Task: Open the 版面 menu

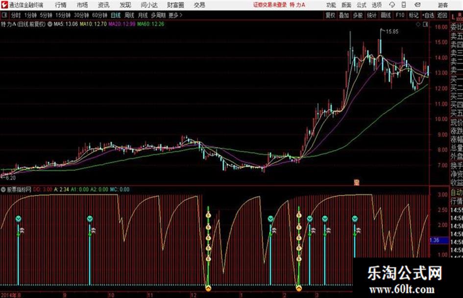Action: [346, 5]
